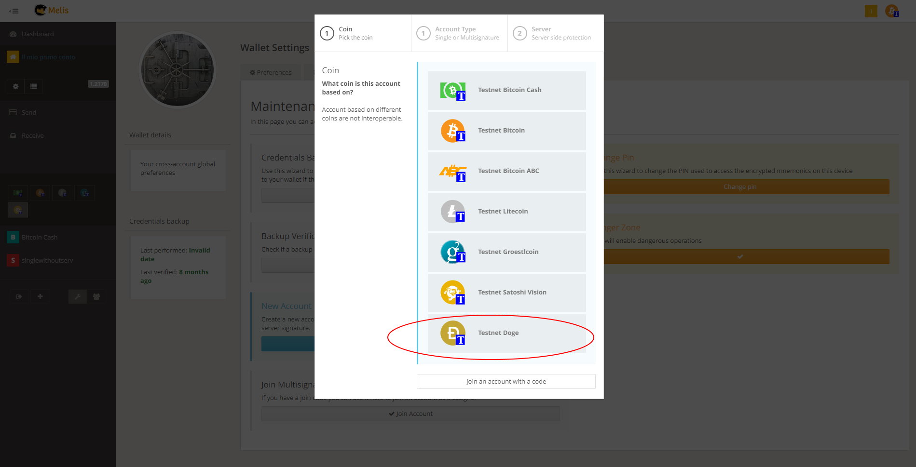Filter sidebar by green Bitcoin Cash testnet icon
Image resolution: width=916 pixels, height=467 pixels.
pos(18,193)
